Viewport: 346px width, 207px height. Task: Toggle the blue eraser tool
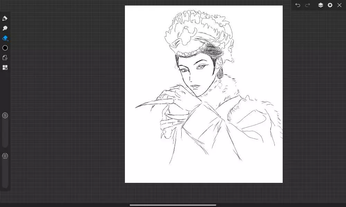point(5,38)
